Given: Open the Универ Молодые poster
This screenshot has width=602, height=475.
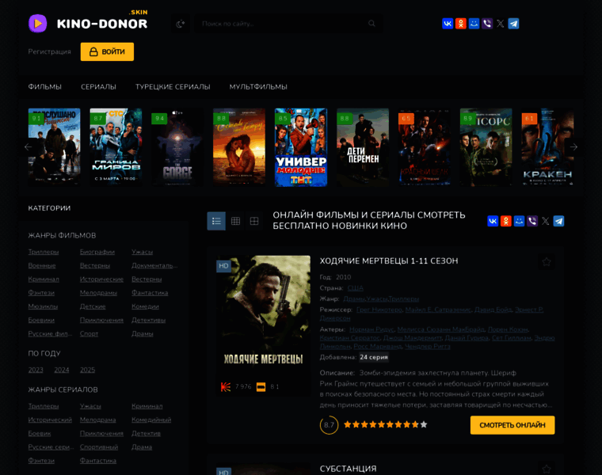Looking at the screenshot, I should coord(301,147).
